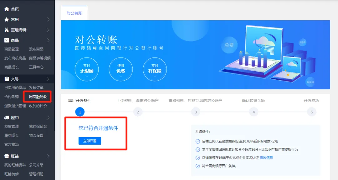The height and width of the screenshot is (180, 338).
Task: Click the checkmark next to 符合网商银行开户条件
Action: pos(197,166)
